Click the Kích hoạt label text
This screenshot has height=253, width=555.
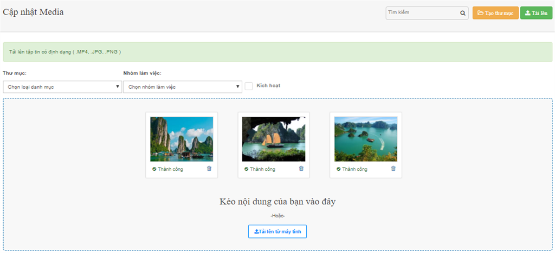coord(268,86)
